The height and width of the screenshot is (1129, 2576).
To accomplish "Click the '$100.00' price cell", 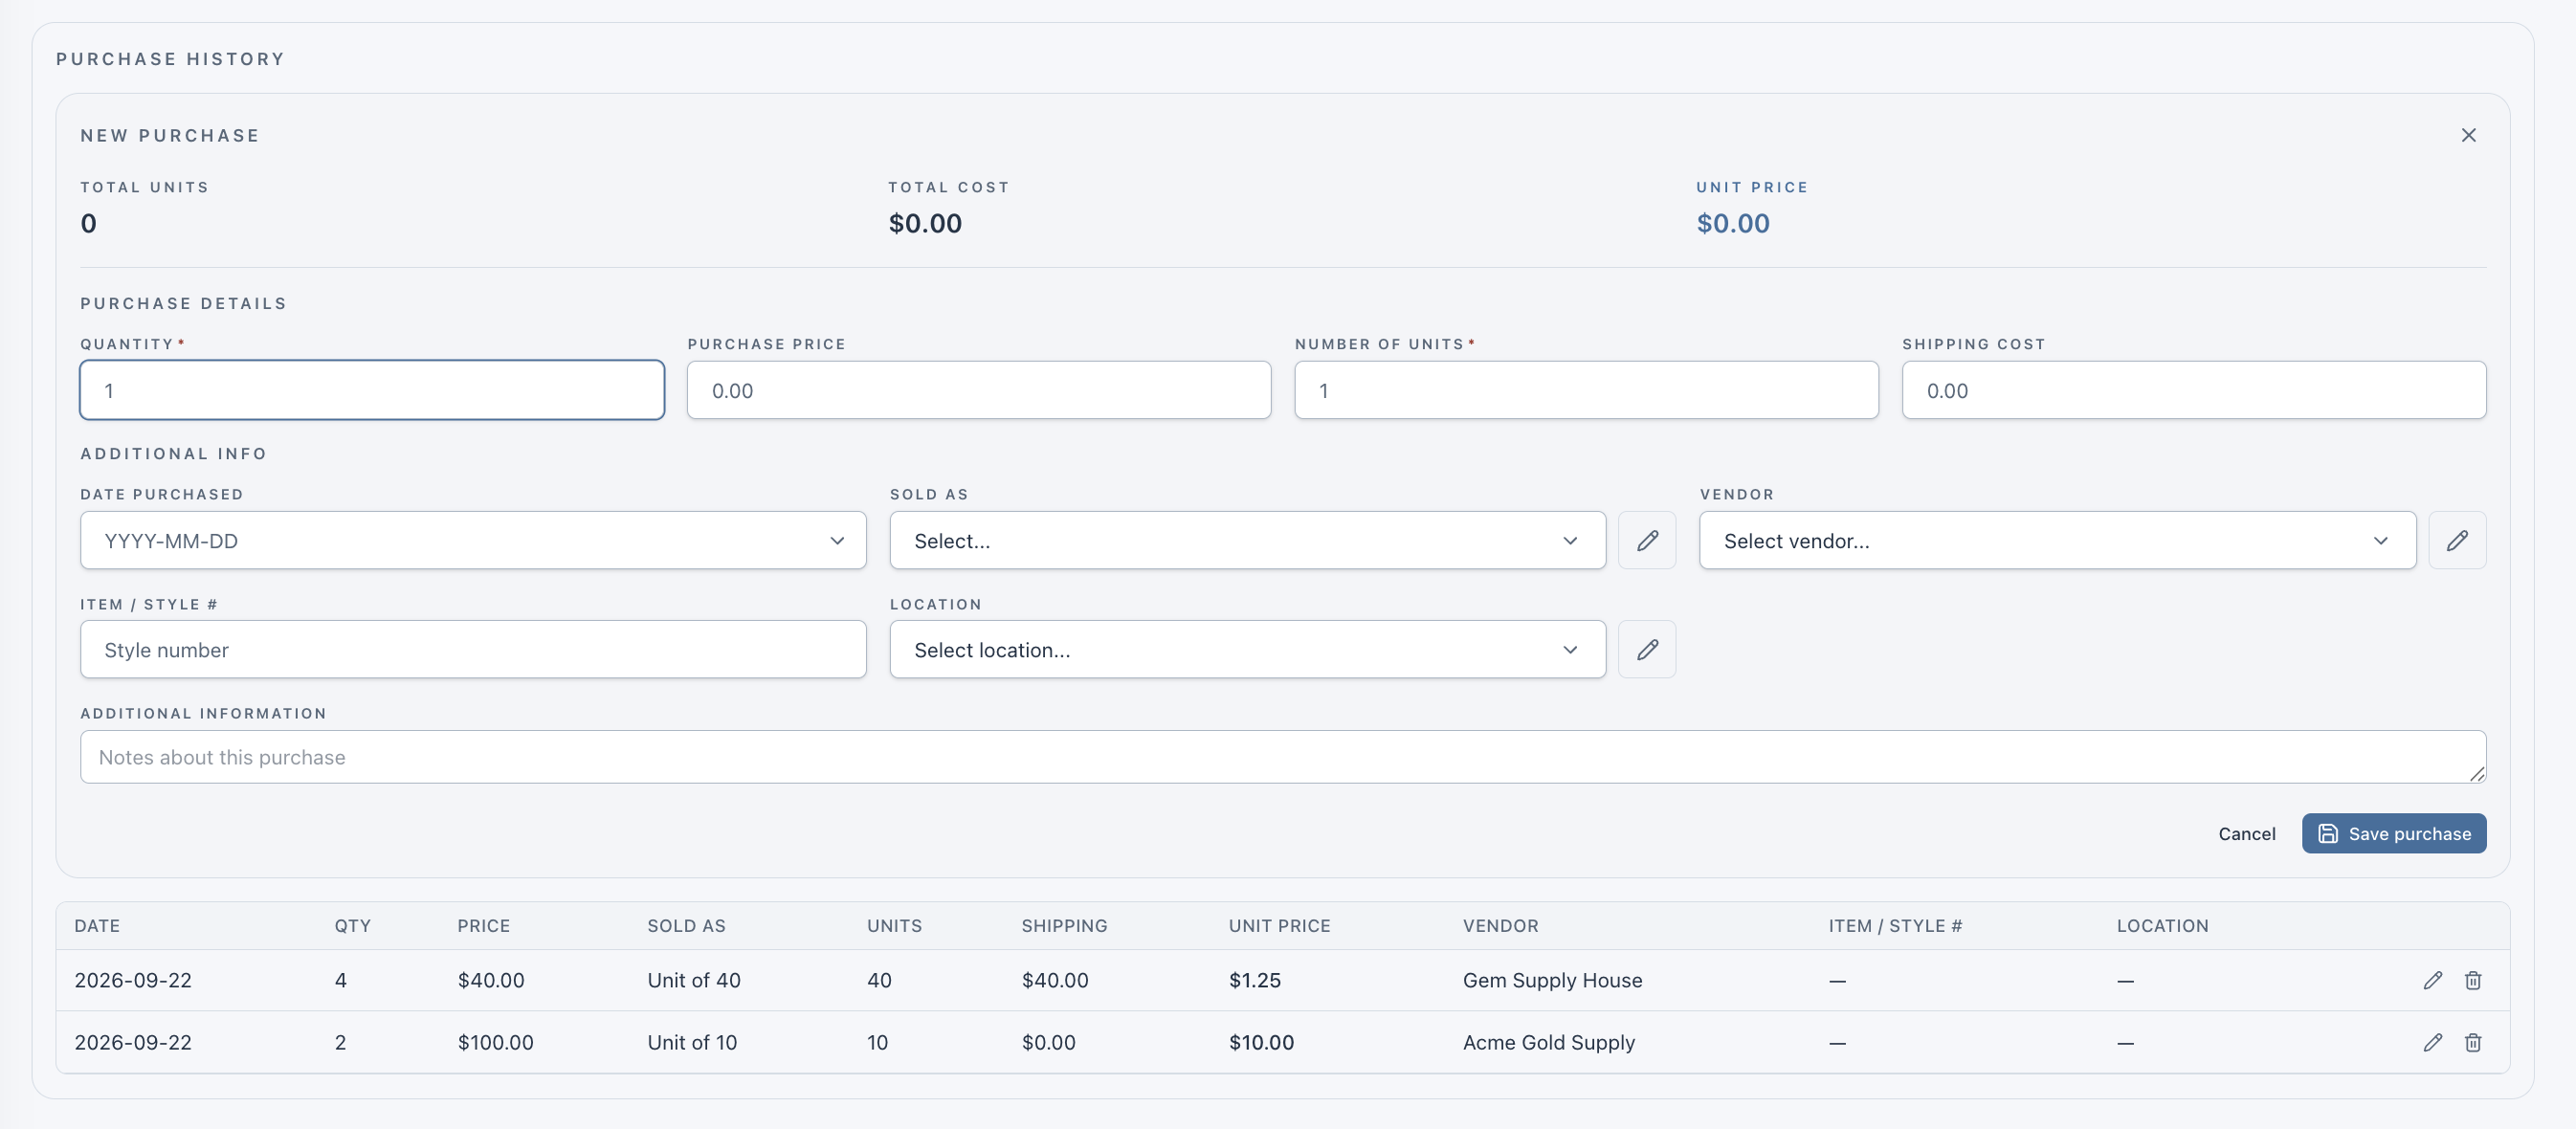I will coord(495,1042).
